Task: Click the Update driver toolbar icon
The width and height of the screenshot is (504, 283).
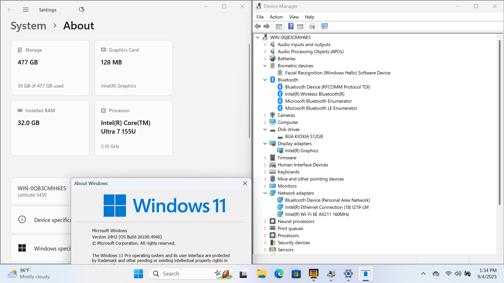Action: [x=312, y=26]
